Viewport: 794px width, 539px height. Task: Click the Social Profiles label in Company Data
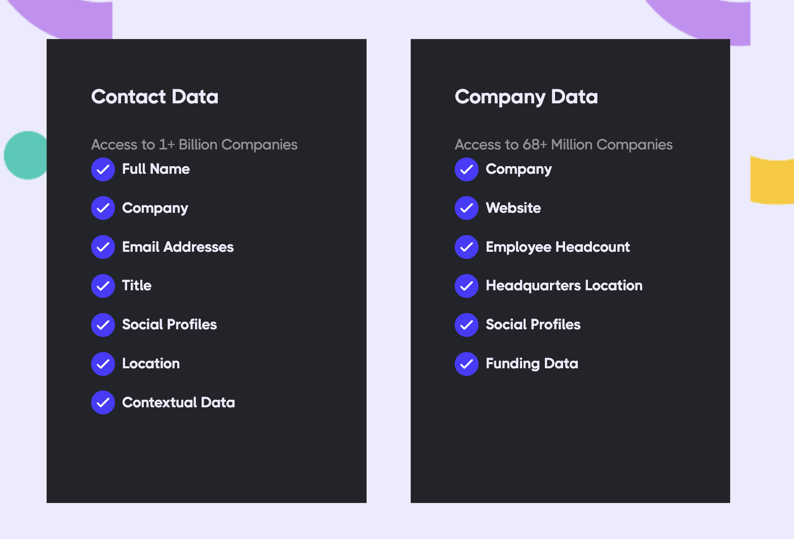533,325
